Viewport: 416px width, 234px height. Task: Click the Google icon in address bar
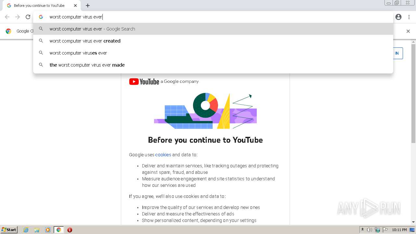[41, 17]
